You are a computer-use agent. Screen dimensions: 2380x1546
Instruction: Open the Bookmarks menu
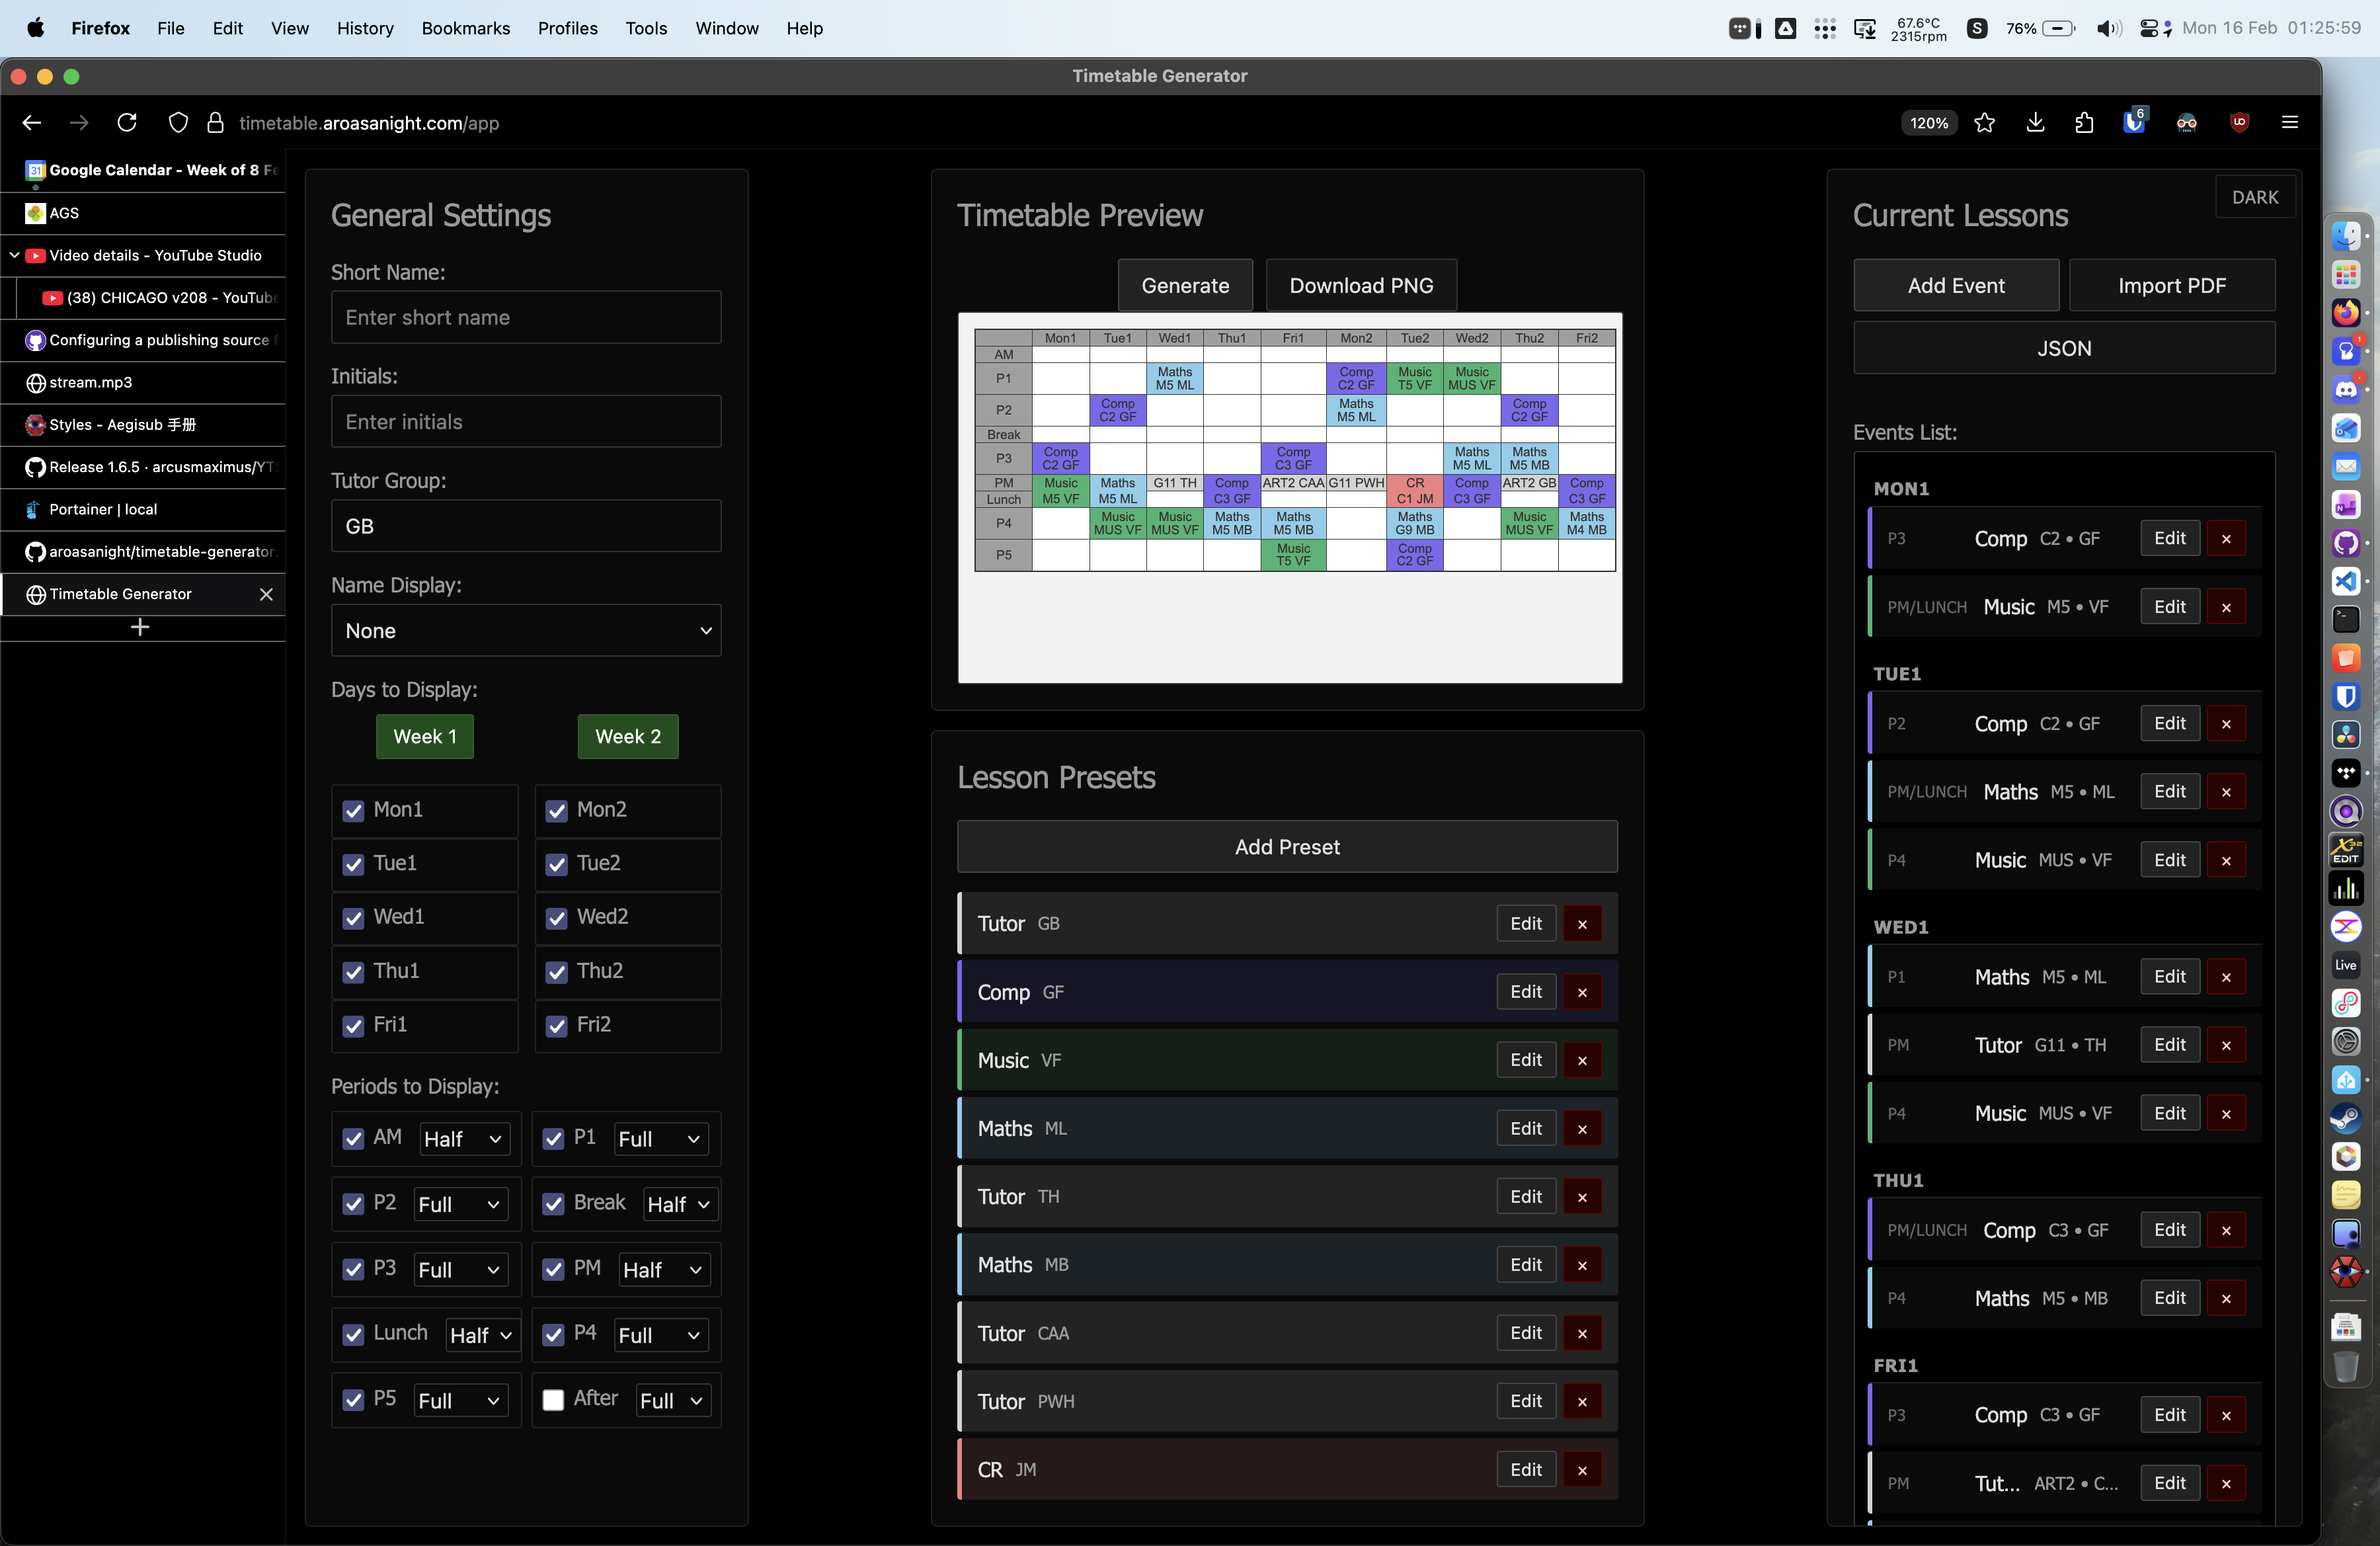465,28
